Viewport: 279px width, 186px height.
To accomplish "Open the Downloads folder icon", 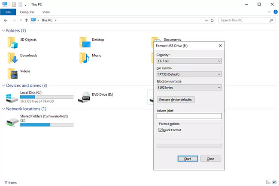I will click(13, 58).
